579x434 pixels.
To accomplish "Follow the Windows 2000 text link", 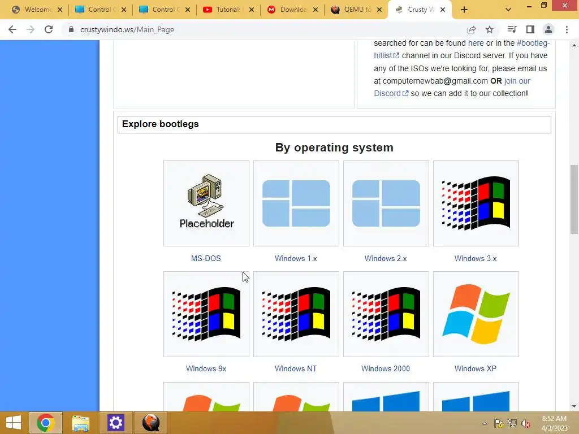I will pyautogui.click(x=386, y=368).
